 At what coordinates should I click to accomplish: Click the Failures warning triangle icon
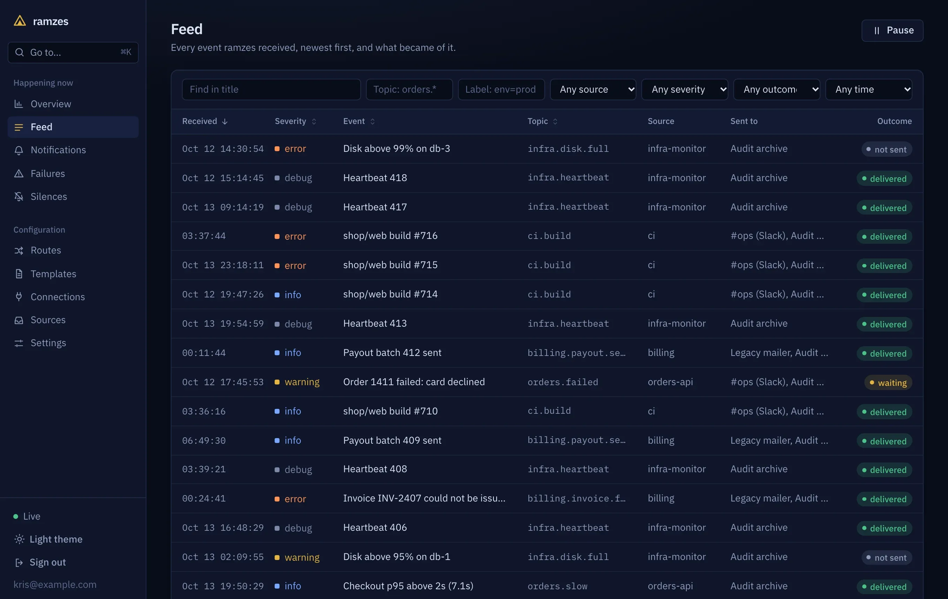[x=18, y=173]
